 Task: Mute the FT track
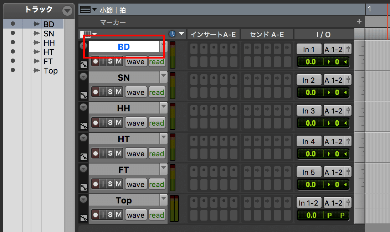pyautogui.click(x=119, y=184)
